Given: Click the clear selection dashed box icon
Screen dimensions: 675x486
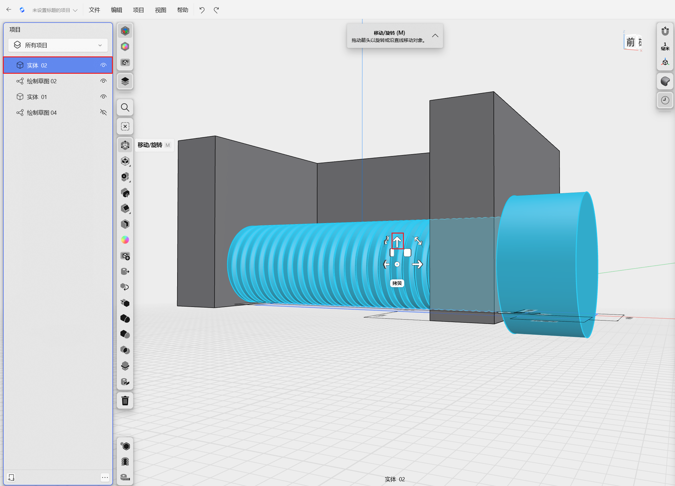Looking at the screenshot, I should [x=125, y=126].
